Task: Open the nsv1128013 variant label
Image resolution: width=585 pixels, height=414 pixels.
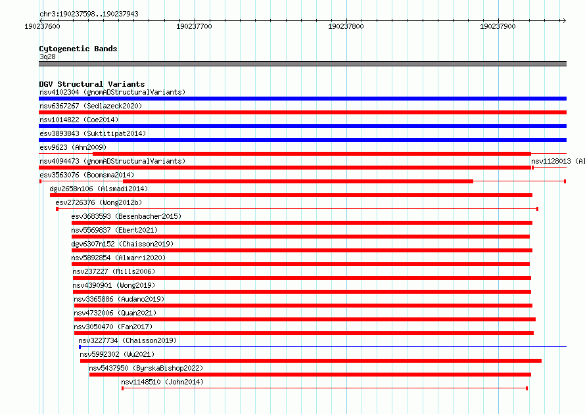Action: point(558,161)
